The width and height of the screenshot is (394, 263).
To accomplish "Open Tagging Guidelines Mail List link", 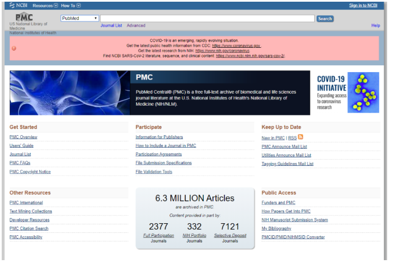I will click(288, 164).
